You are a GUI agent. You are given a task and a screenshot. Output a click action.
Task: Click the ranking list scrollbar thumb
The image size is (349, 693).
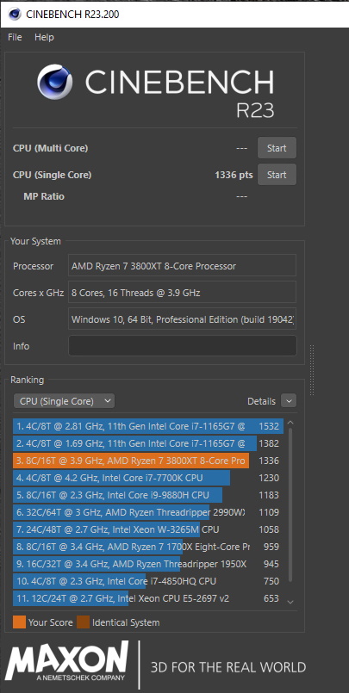290,505
